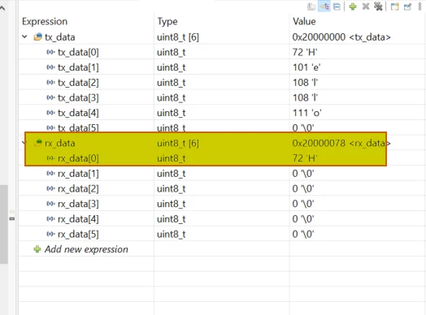Click the variable icon beside tx_data[1]
Screen dimensions: 426x315
tap(50, 67)
